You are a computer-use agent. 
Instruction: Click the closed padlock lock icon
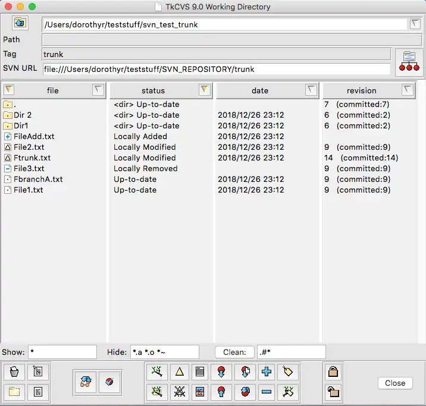click(333, 372)
